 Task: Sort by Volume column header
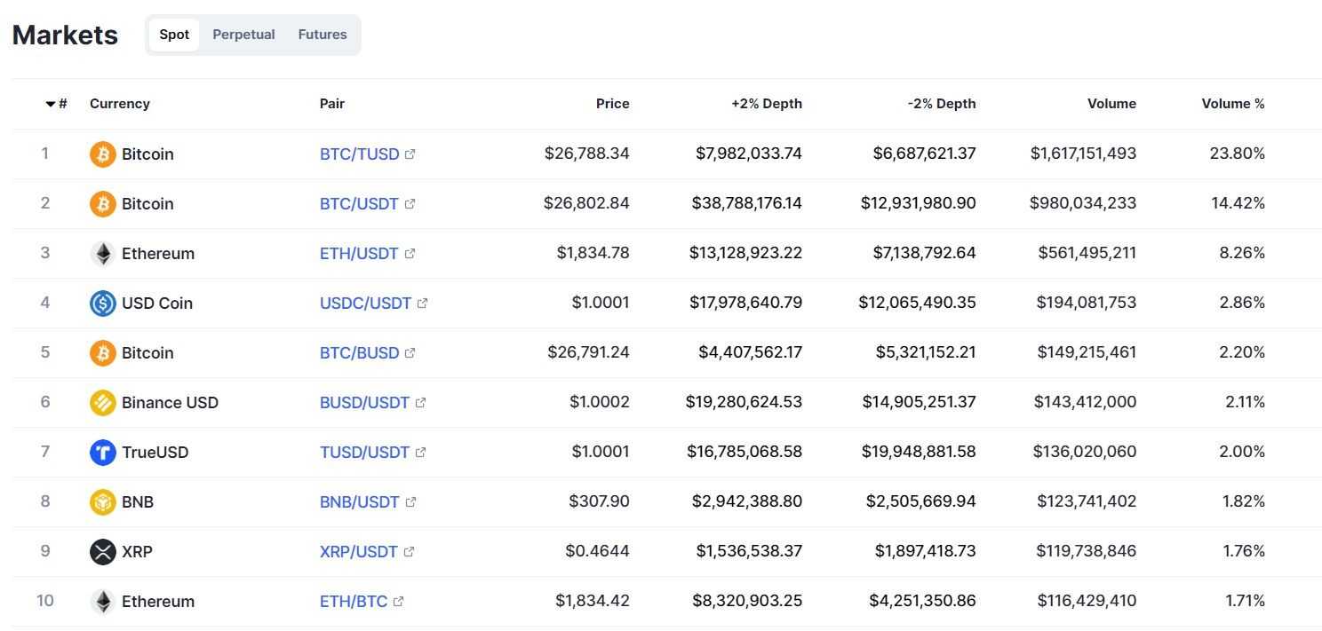tap(1111, 104)
